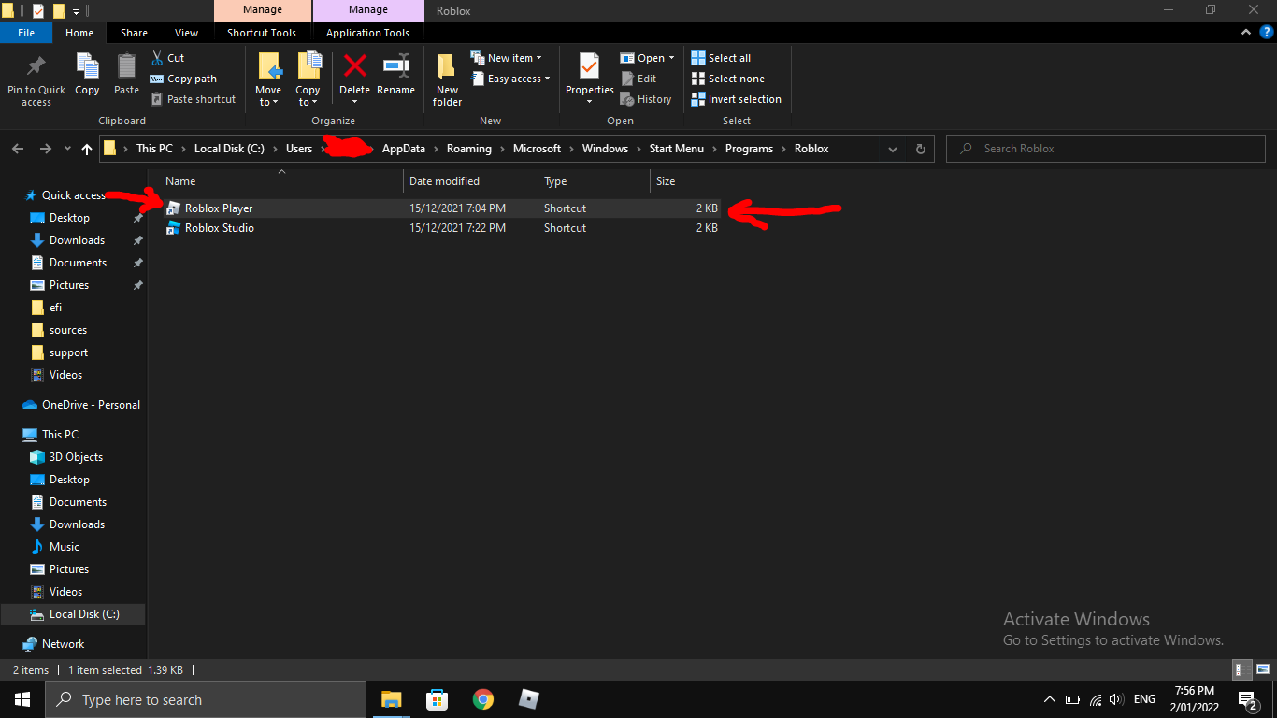Click the History command
Viewport: 1277px width, 718px height.
click(x=645, y=99)
